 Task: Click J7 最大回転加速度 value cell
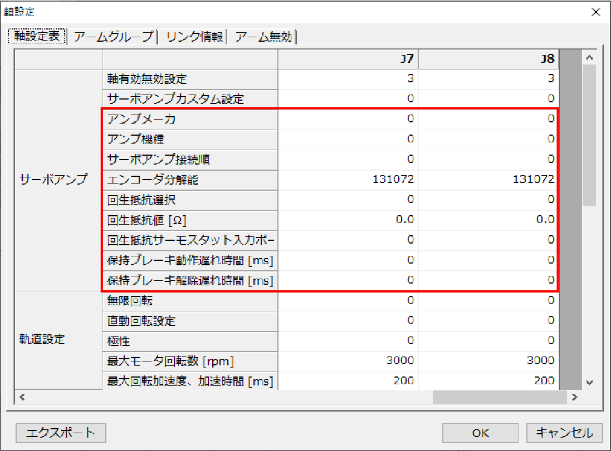pyautogui.click(x=348, y=380)
